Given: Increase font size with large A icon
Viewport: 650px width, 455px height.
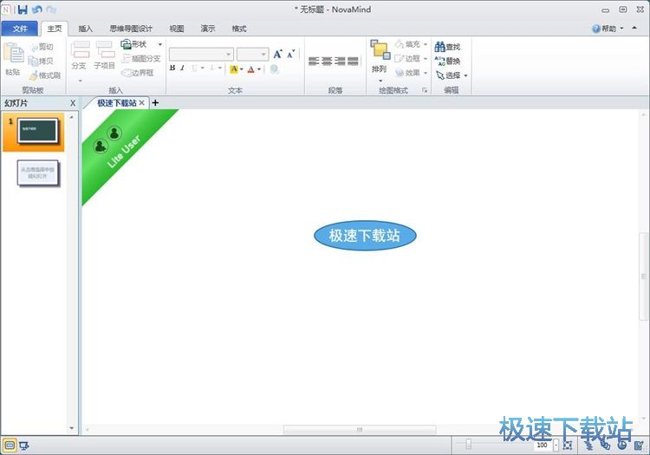Looking at the screenshot, I should 278,54.
